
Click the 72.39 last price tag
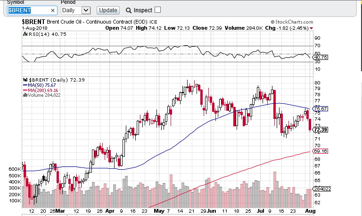pos(320,130)
